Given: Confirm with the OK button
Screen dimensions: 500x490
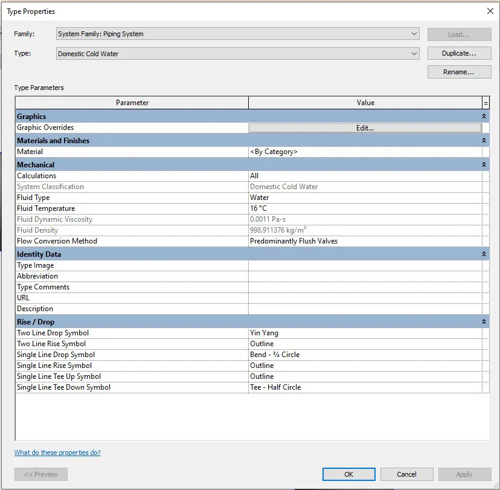Looking at the screenshot, I should [x=348, y=474].
